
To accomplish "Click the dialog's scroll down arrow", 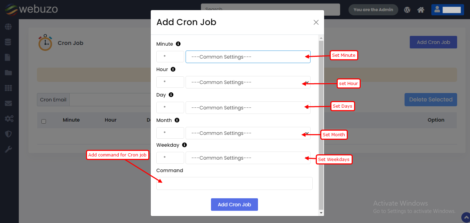I will coord(321,213).
